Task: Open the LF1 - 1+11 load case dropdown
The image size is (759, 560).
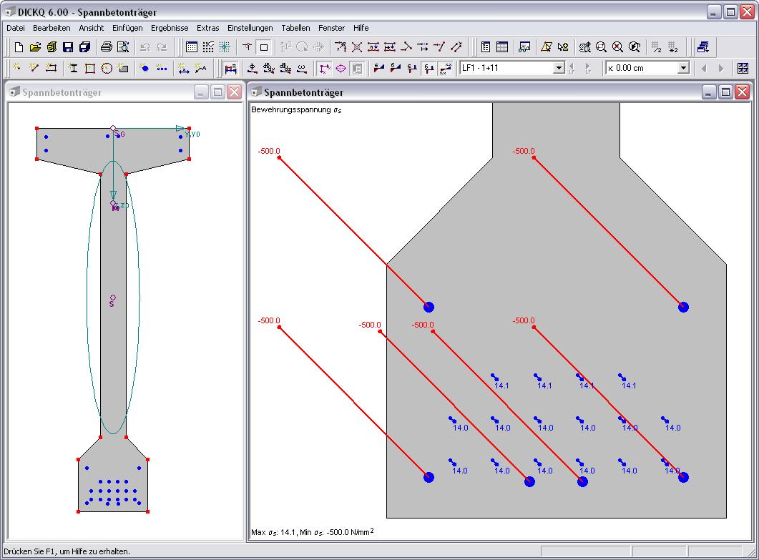Action: pyautogui.click(x=559, y=68)
